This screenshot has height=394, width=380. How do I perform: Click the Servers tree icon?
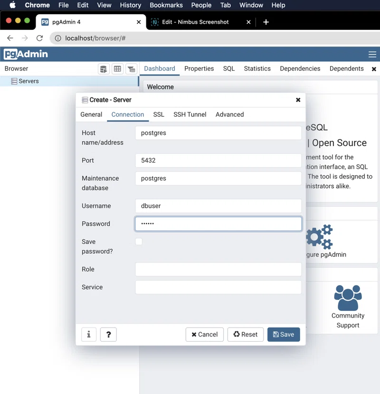coord(14,81)
